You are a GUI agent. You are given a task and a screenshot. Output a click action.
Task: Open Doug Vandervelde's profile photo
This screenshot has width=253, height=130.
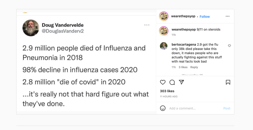point(31,28)
